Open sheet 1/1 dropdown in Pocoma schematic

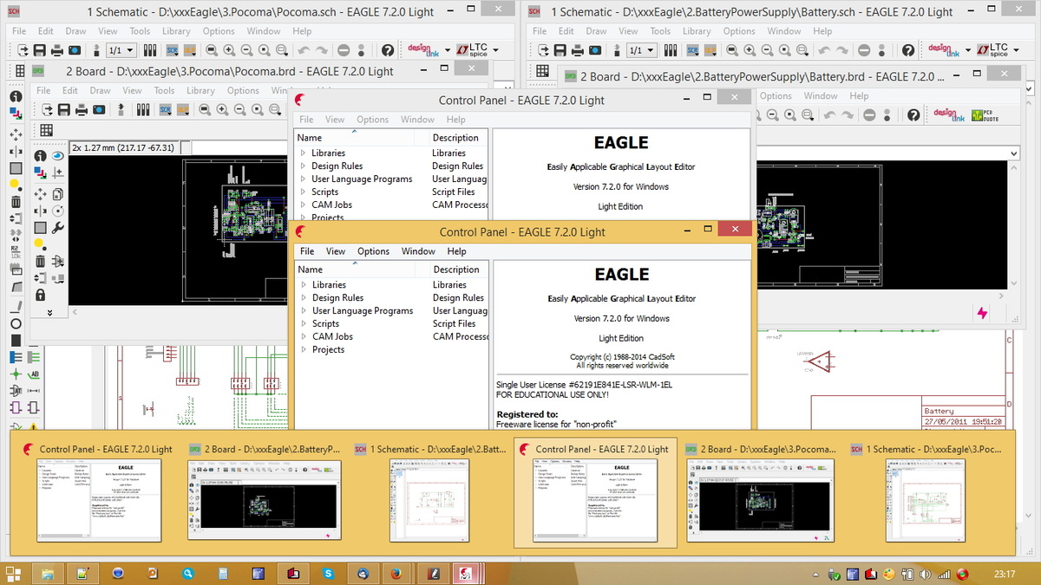point(123,50)
